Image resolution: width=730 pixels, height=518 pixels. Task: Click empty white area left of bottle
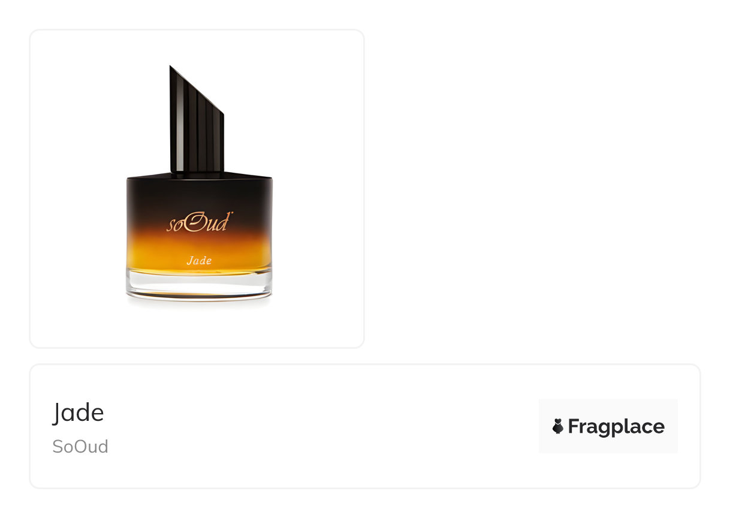click(78, 189)
